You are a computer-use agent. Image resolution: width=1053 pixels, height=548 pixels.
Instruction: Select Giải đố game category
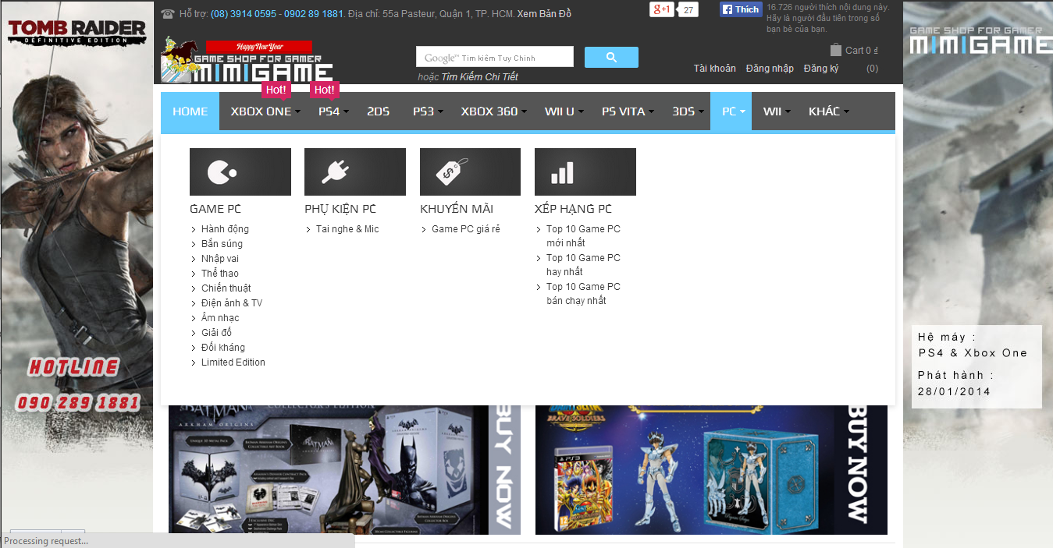coord(216,333)
